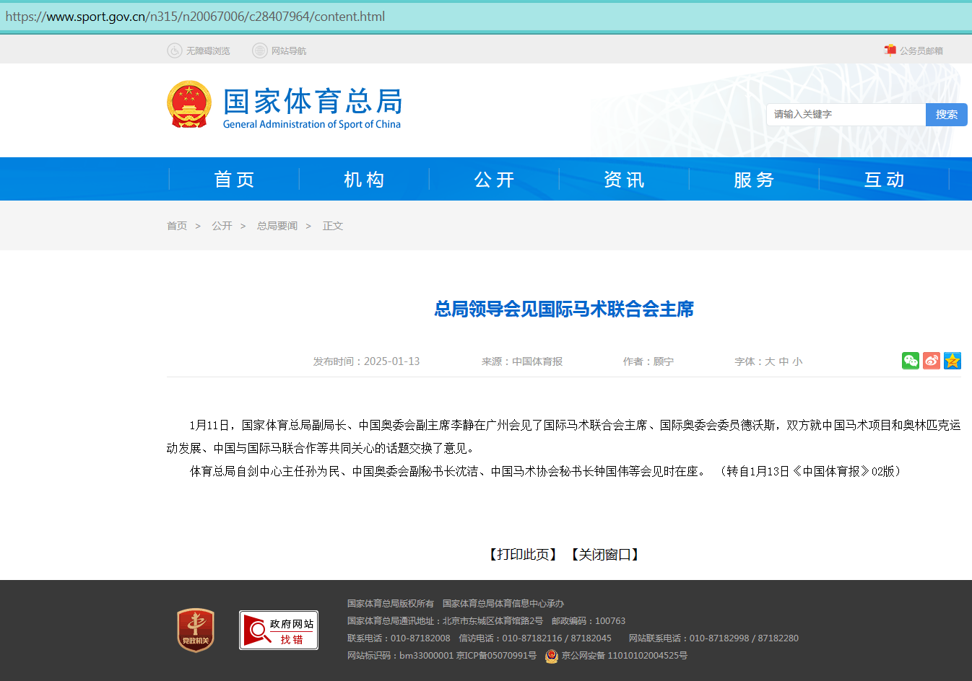The width and height of the screenshot is (972, 681).
Task: Click the 关闭窗口 link
Action: point(605,554)
